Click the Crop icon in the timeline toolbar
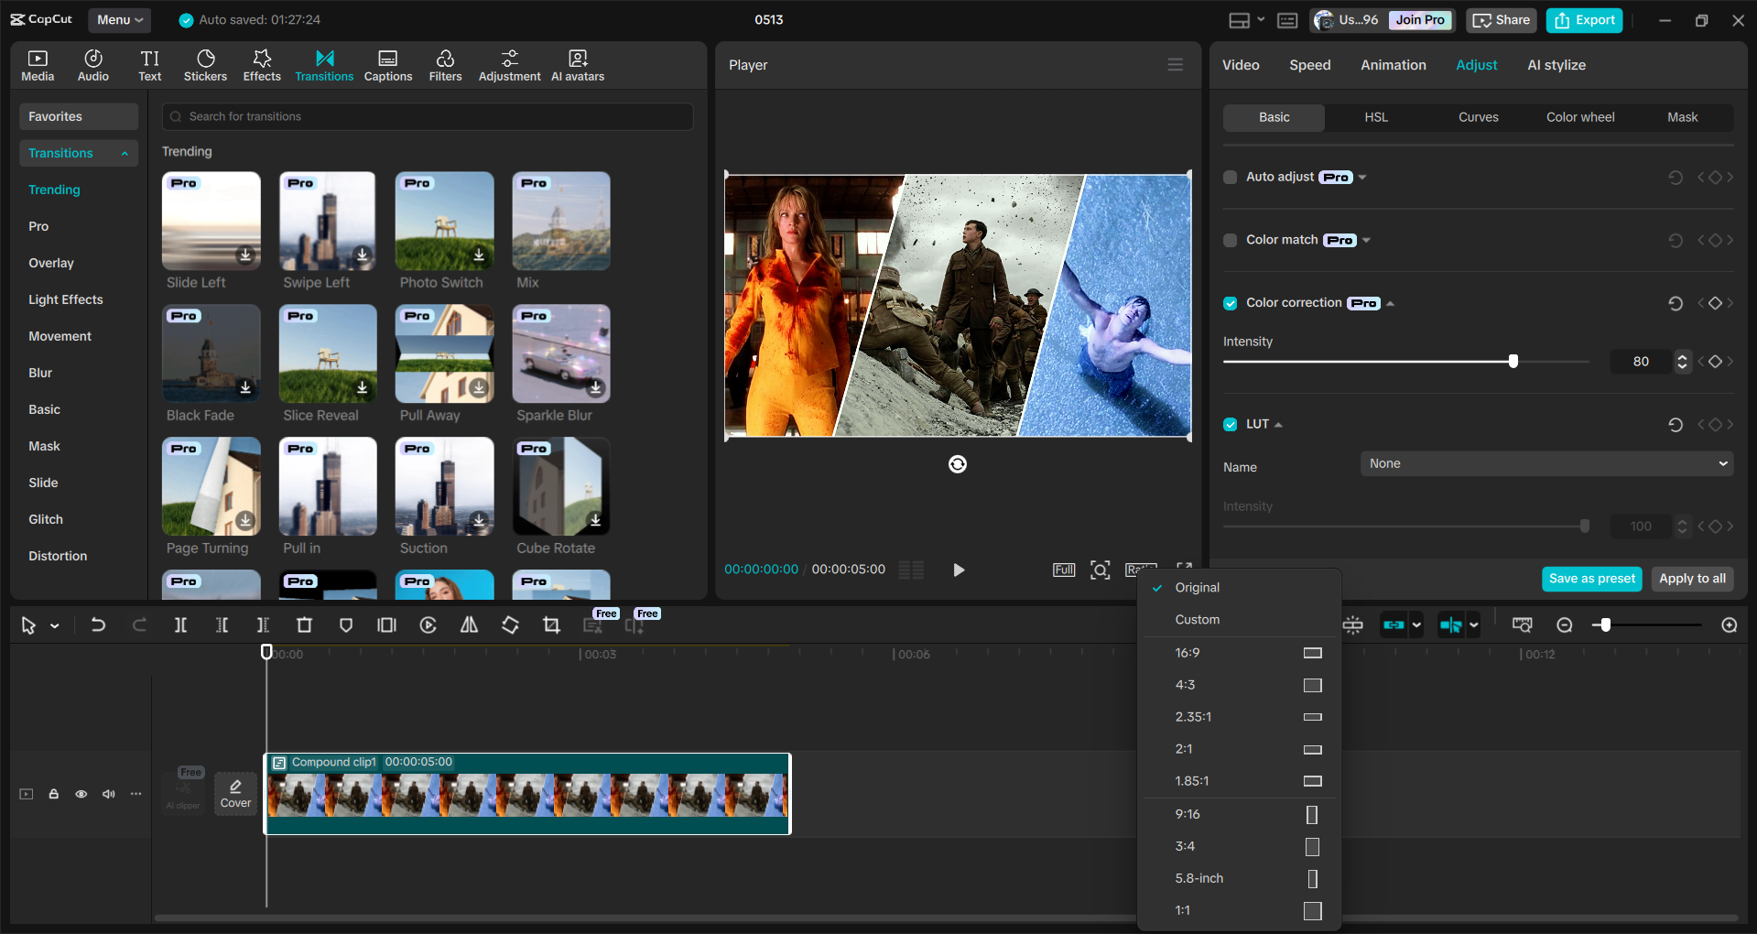This screenshot has height=934, width=1757. coord(551,624)
